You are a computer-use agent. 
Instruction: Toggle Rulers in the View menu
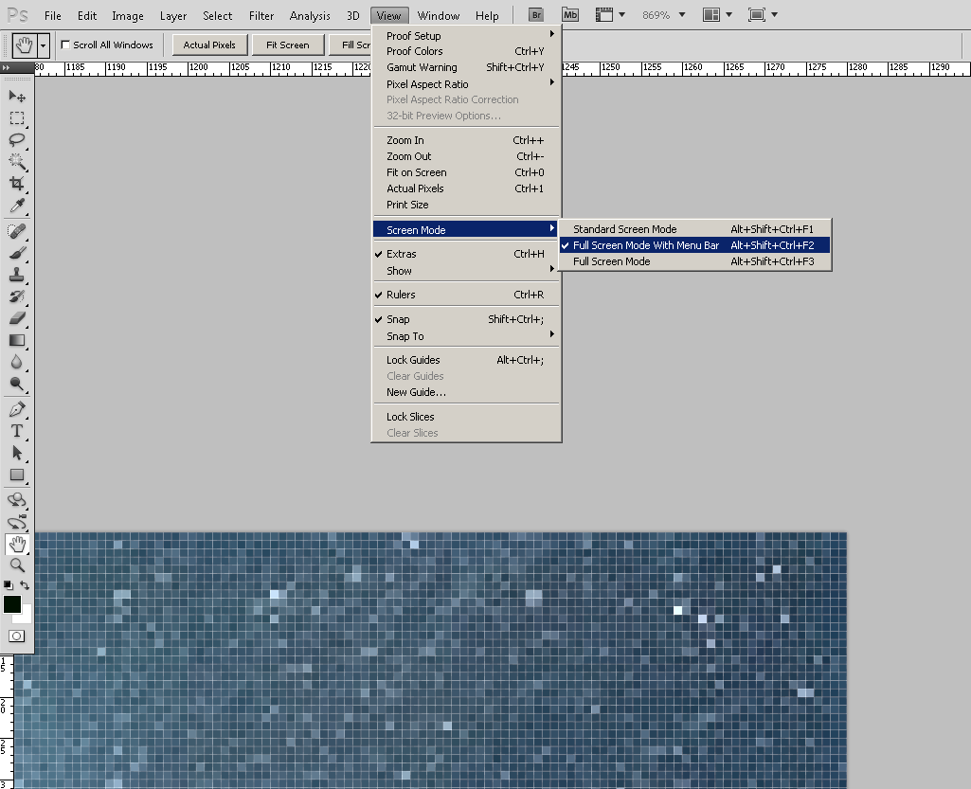click(466, 295)
